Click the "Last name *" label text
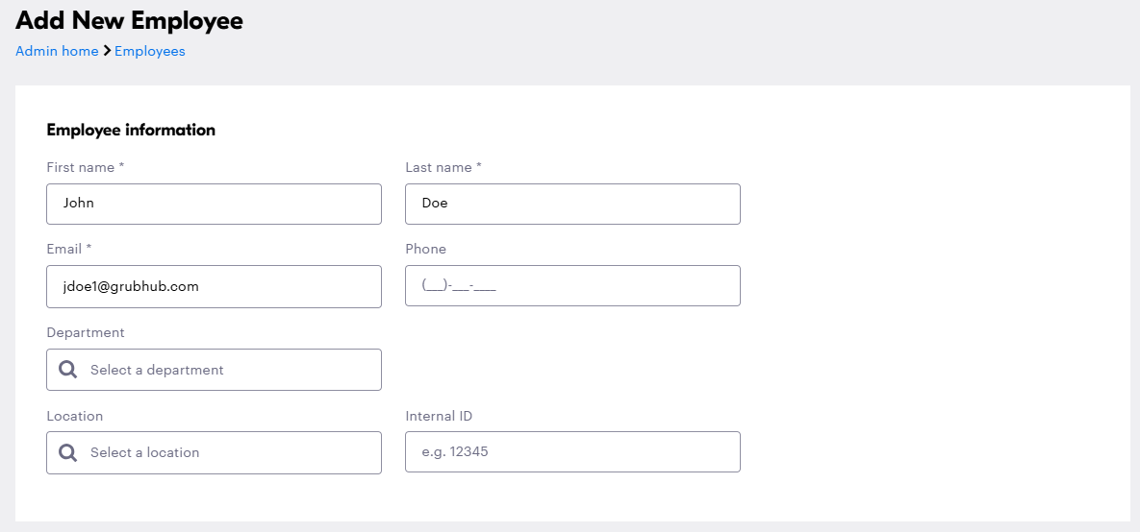1140x532 pixels. click(443, 167)
